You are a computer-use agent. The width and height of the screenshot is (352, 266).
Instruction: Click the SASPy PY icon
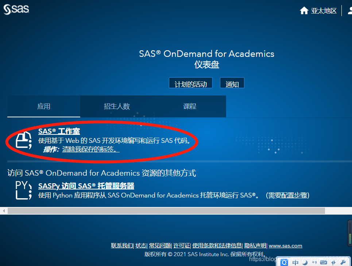click(x=24, y=190)
